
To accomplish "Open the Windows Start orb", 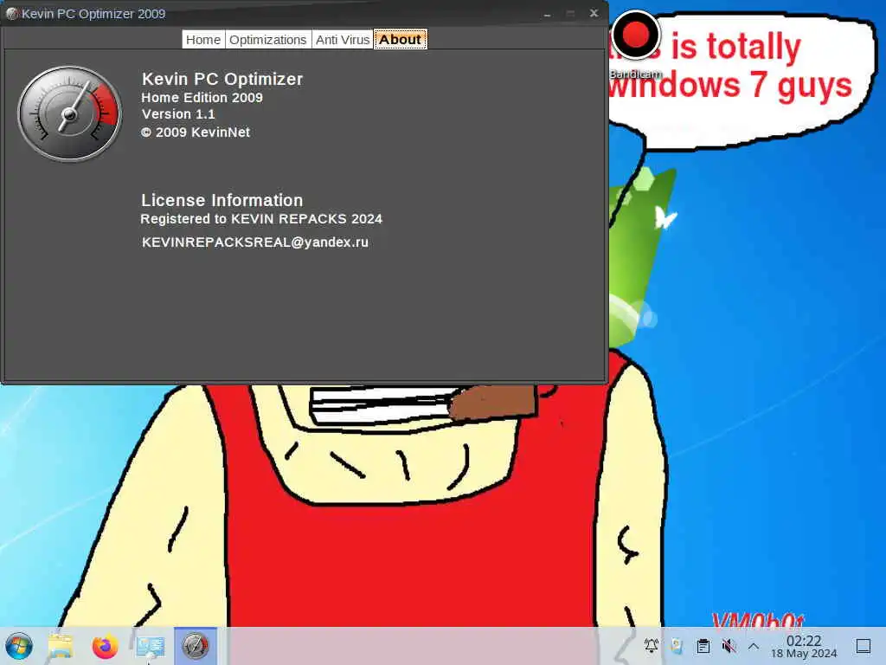I will tap(19, 646).
